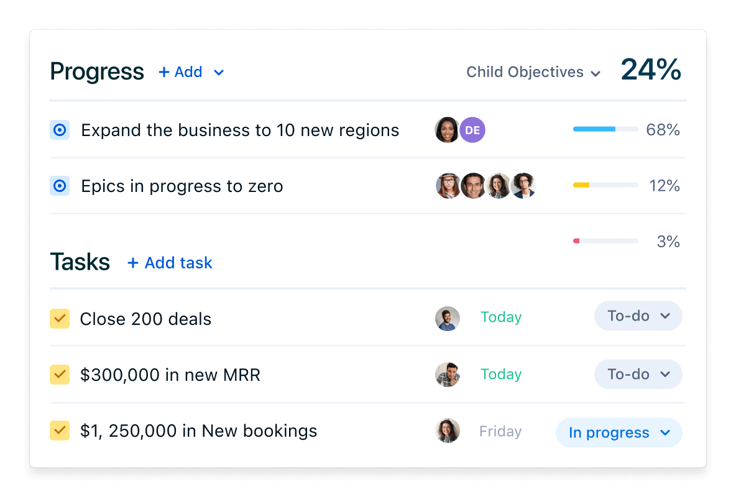The height and width of the screenshot is (497, 736).
Task: Open the In progress status dropdown
Action: point(619,432)
